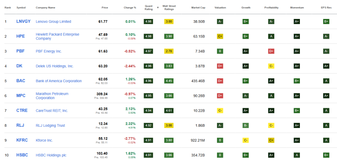Click CareTrust's 4.61 Wall Street rating badge
Image resolution: width=337 pixels, height=160 pixels.
pos(169,110)
